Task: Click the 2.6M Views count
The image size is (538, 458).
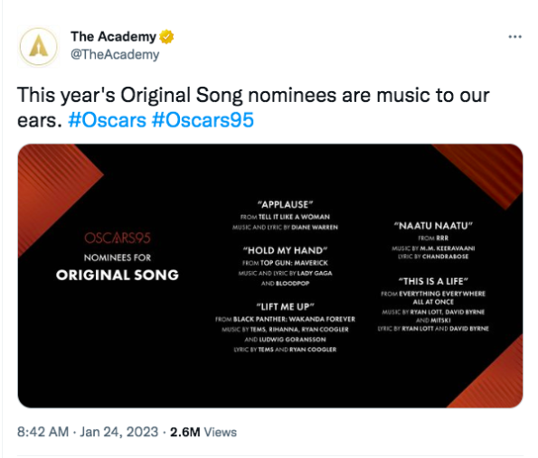Action: 203,432
